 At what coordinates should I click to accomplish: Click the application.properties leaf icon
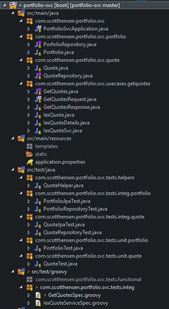(x=30, y=162)
